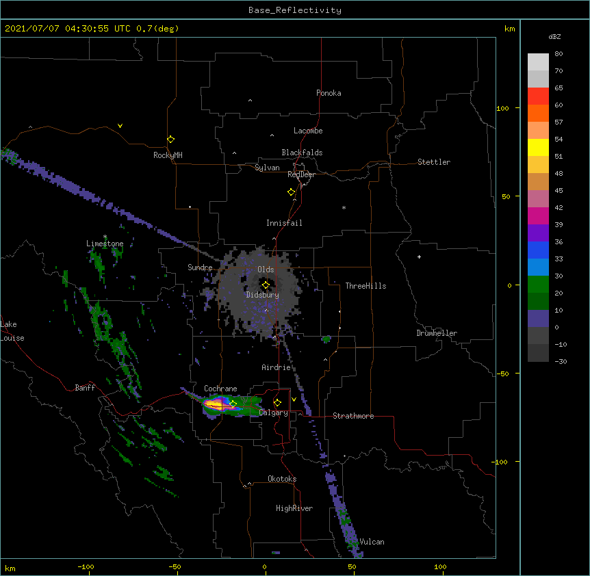Viewport: 590px width, 576px height.
Task: Click the white asterisk marker above Limestone
Action: (105, 237)
